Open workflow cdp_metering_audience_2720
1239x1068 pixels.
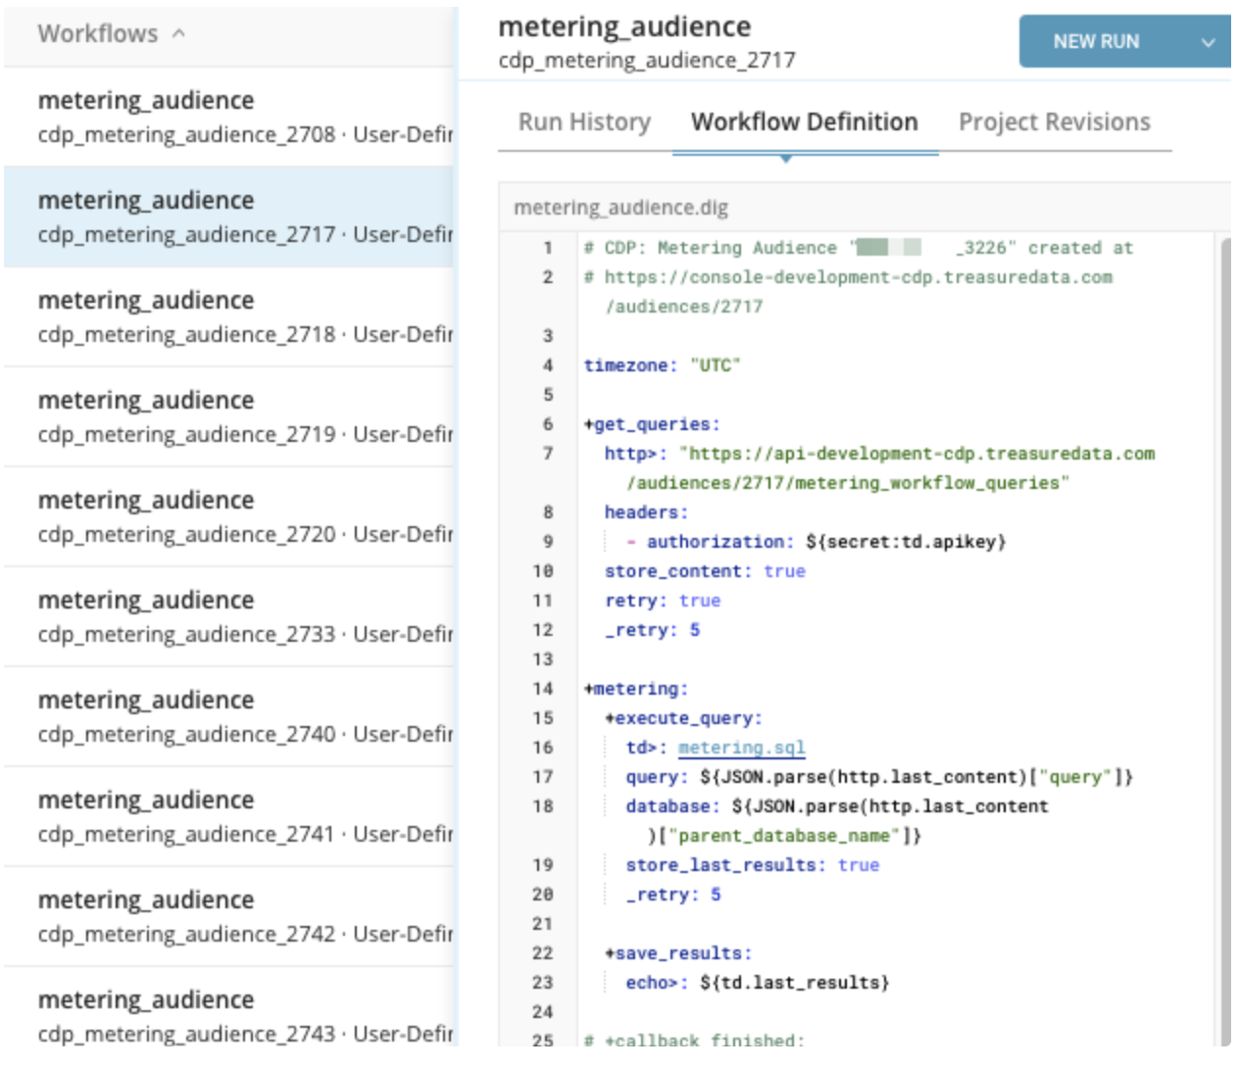pos(228,516)
